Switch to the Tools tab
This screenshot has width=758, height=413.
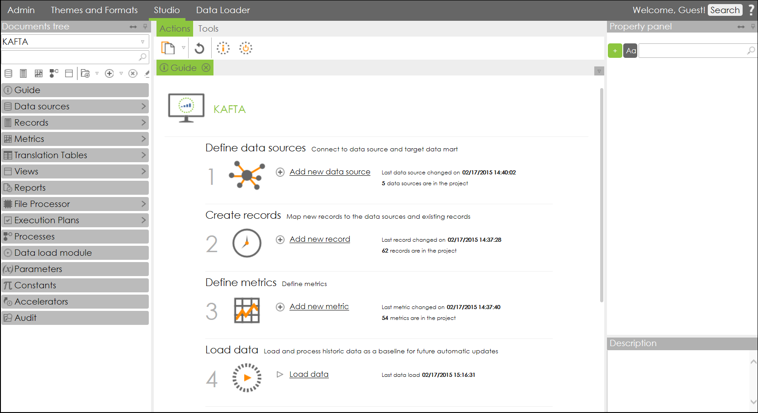(x=208, y=28)
